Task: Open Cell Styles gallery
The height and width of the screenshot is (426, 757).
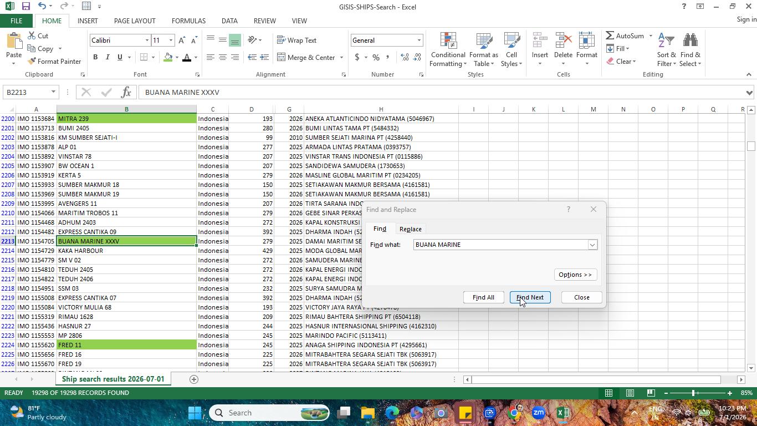Action: (x=512, y=49)
